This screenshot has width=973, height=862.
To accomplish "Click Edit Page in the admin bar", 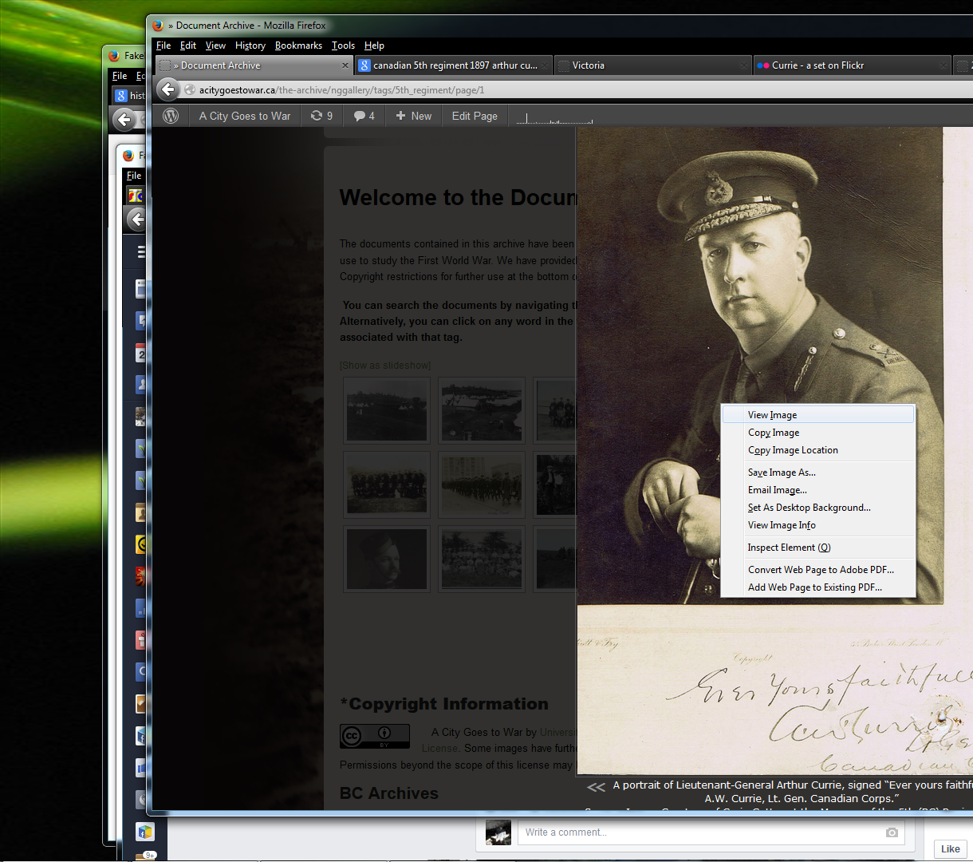I will pos(475,116).
